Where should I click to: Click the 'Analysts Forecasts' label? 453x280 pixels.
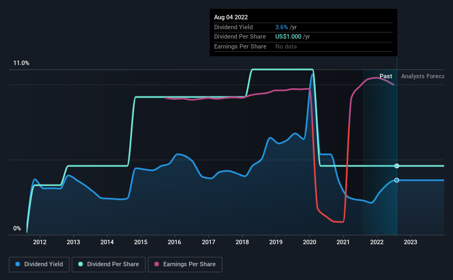tap(423, 76)
